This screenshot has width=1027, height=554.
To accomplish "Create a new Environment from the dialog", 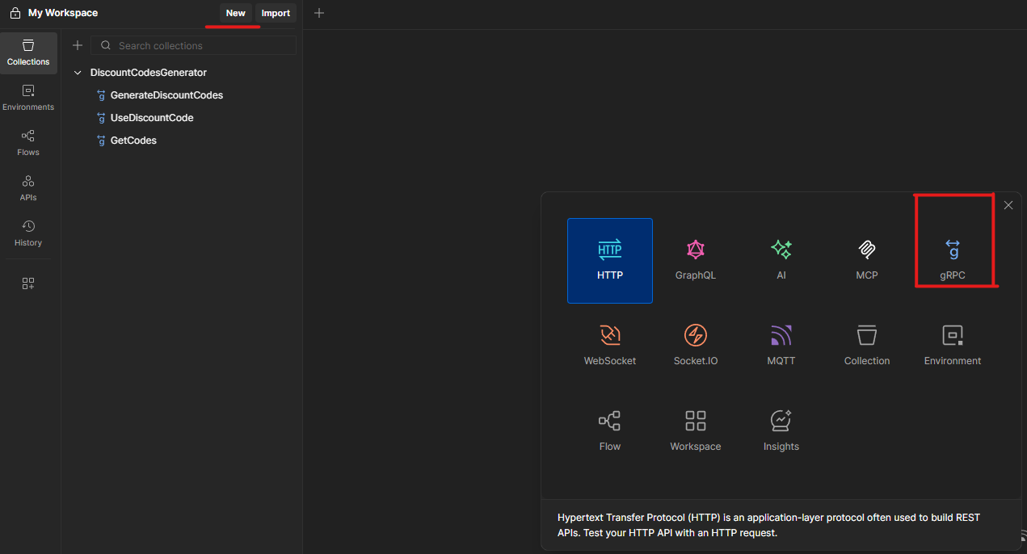I will [953, 346].
